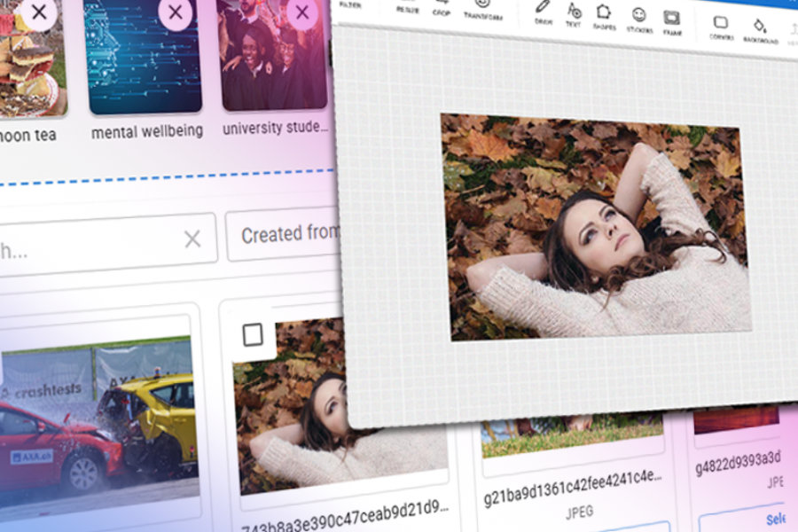Open the Created from date filter
798x532 pixels.
(284, 234)
